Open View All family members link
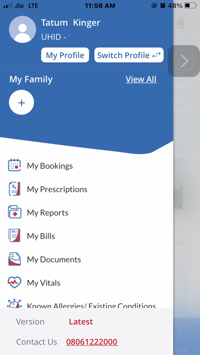The width and height of the screenshot is (200, 355). [x=141, y=79]
